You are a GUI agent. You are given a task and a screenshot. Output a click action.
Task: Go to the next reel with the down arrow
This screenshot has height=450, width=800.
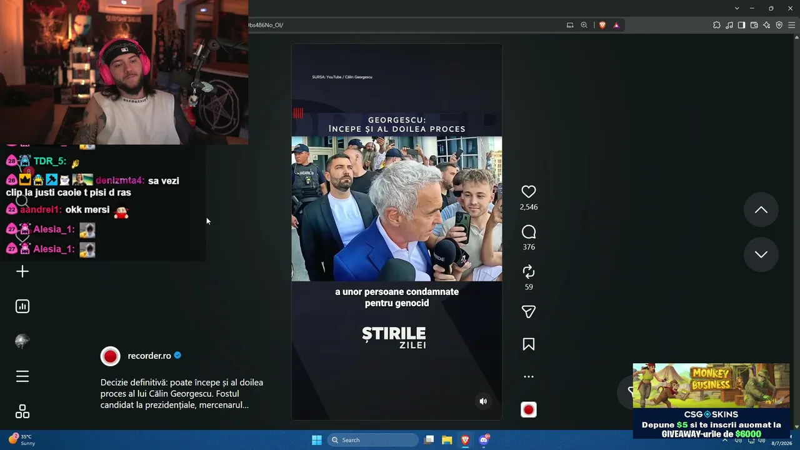[x=761, y=254]
